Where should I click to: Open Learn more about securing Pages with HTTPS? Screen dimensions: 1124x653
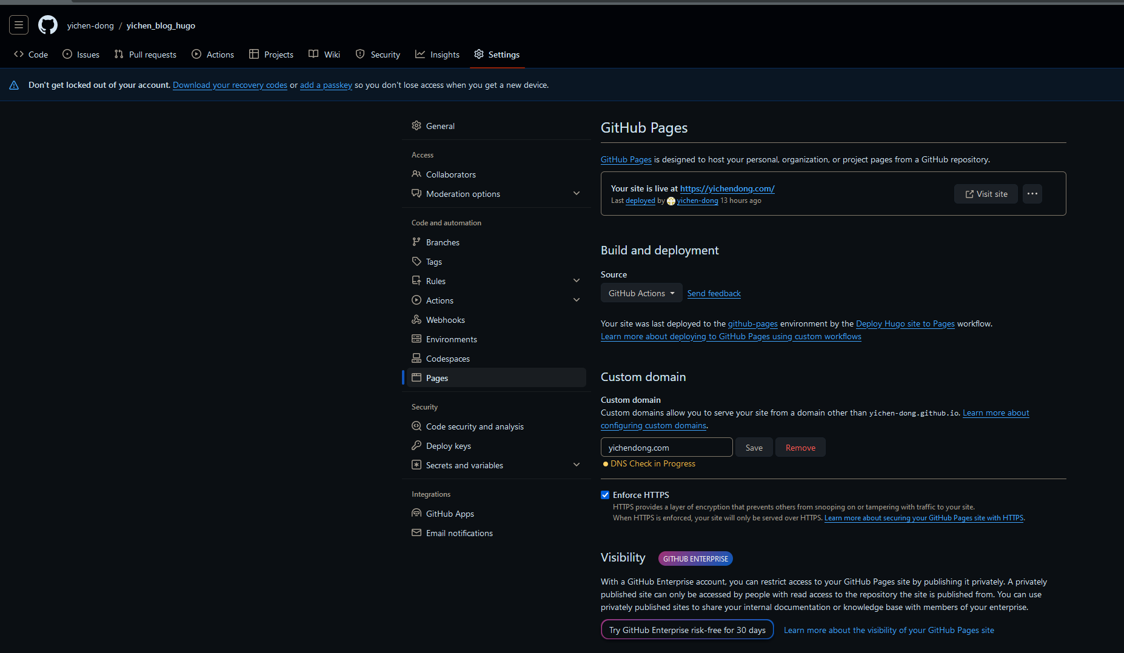[924, 518]
